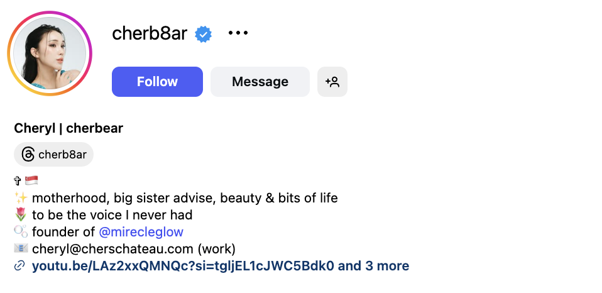Click the blue verified badge
This screenshot has width=602, height=293.
(x=202, y=34)
